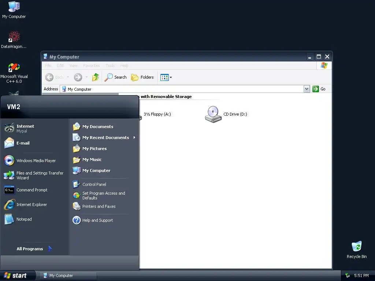Click the Address bar field
Image resolution: width=375 pixels, height=281 pixels.
tap(182, 89)
